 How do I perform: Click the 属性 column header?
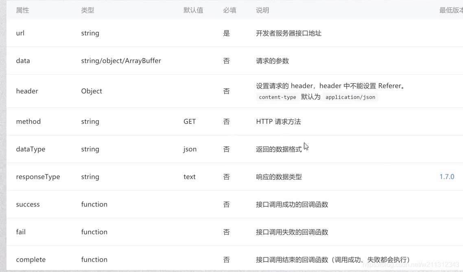click(22, 10)
